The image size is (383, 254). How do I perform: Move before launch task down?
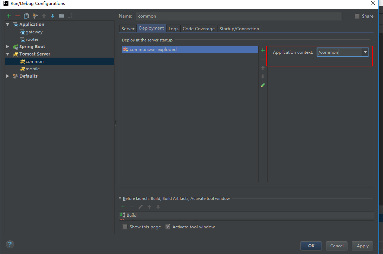point(158,207)
